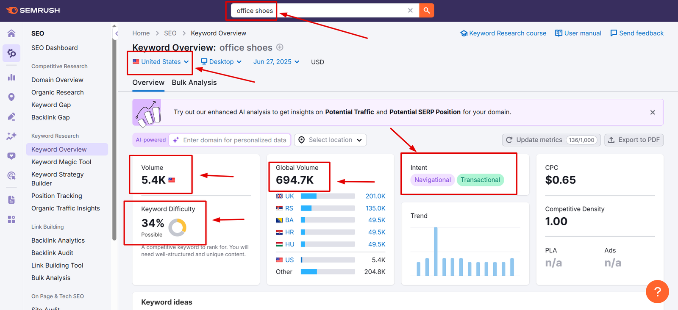678x310 pixels.
Task: Open the Content pencil icon in the rail
Action: pyautogui.click(x=11, y=116)
